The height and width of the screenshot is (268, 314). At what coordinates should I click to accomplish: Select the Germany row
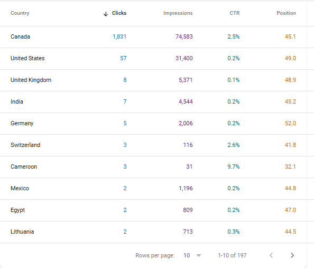pyautogui.click(x=153, y=123)
